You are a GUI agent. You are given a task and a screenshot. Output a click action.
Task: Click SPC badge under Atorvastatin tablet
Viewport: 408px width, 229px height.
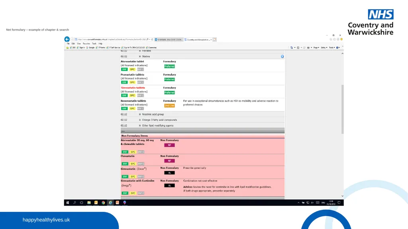click(132, 69)
